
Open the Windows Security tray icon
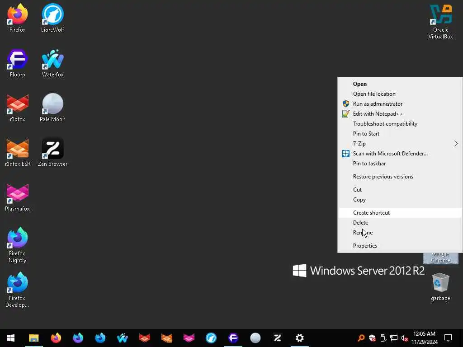(372, 338)
